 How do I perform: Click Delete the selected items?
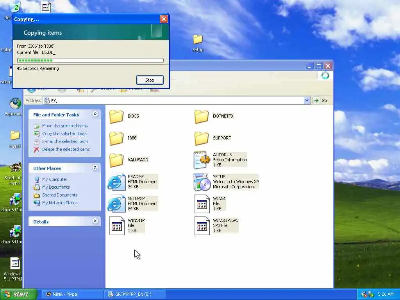coord(66,149)
